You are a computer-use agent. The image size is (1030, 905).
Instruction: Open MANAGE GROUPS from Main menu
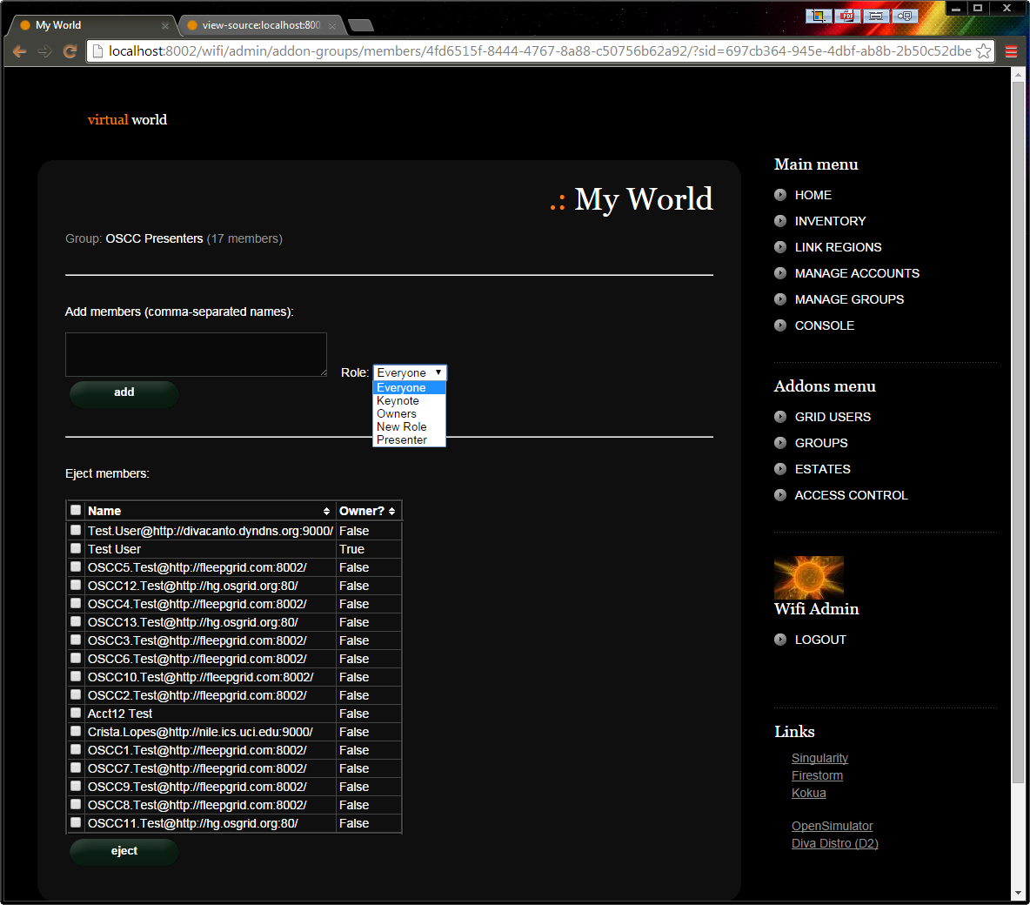pyautogui.click(x=849, y=299)
